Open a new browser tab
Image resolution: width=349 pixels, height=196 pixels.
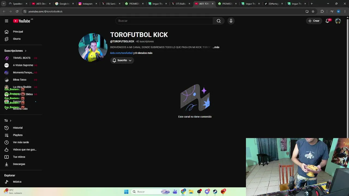(312, 4)
